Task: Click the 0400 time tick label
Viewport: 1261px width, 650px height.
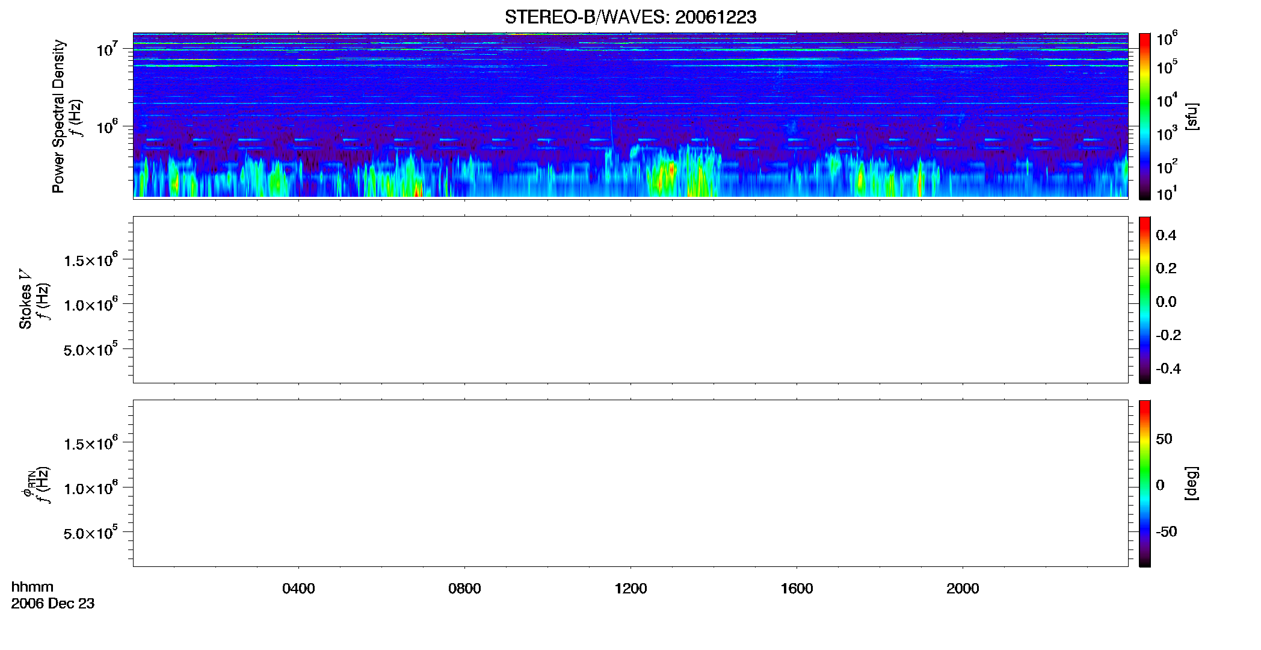Action: tap(298, 589)
